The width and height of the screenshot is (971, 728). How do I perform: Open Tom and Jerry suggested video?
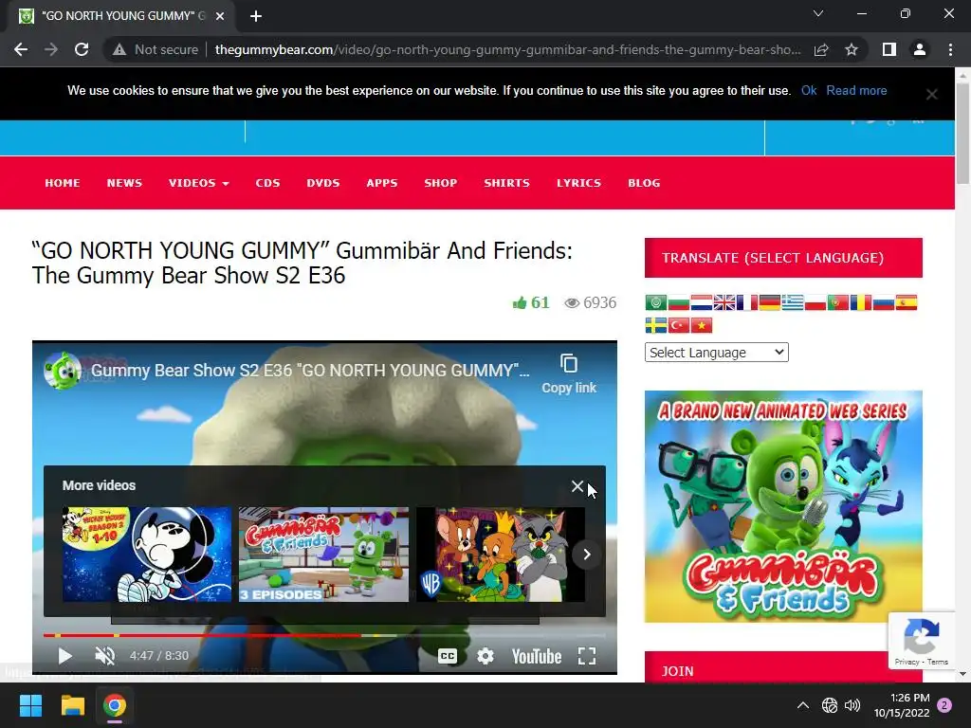tap(501, 554)
